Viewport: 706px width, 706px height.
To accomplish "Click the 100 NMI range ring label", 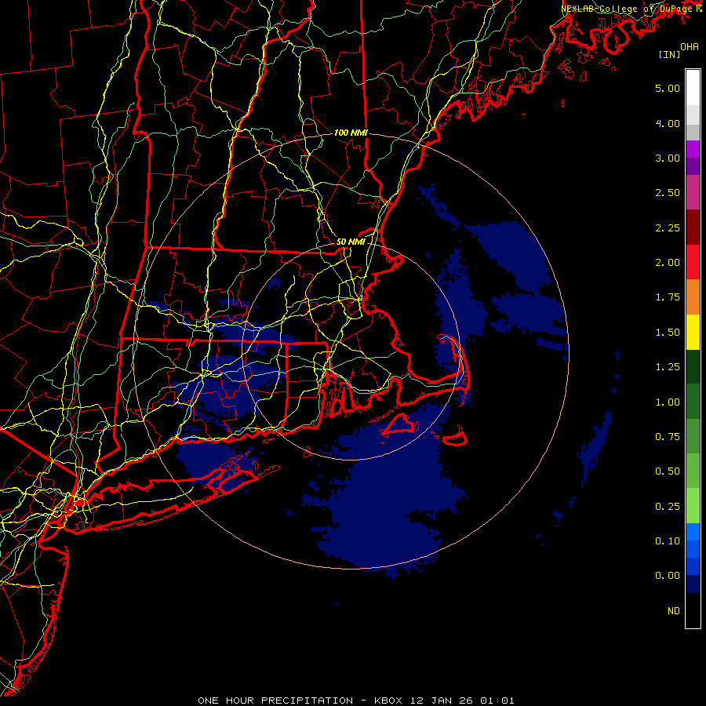I will 351,133.
